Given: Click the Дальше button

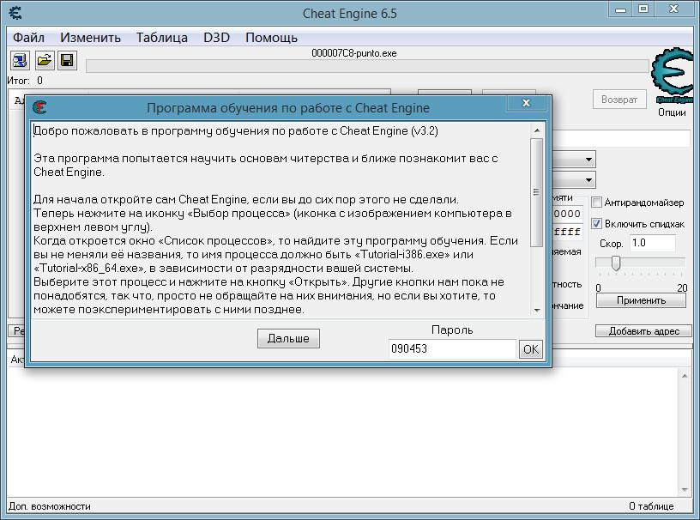Looking at the screenshot, I should point(288,338).
